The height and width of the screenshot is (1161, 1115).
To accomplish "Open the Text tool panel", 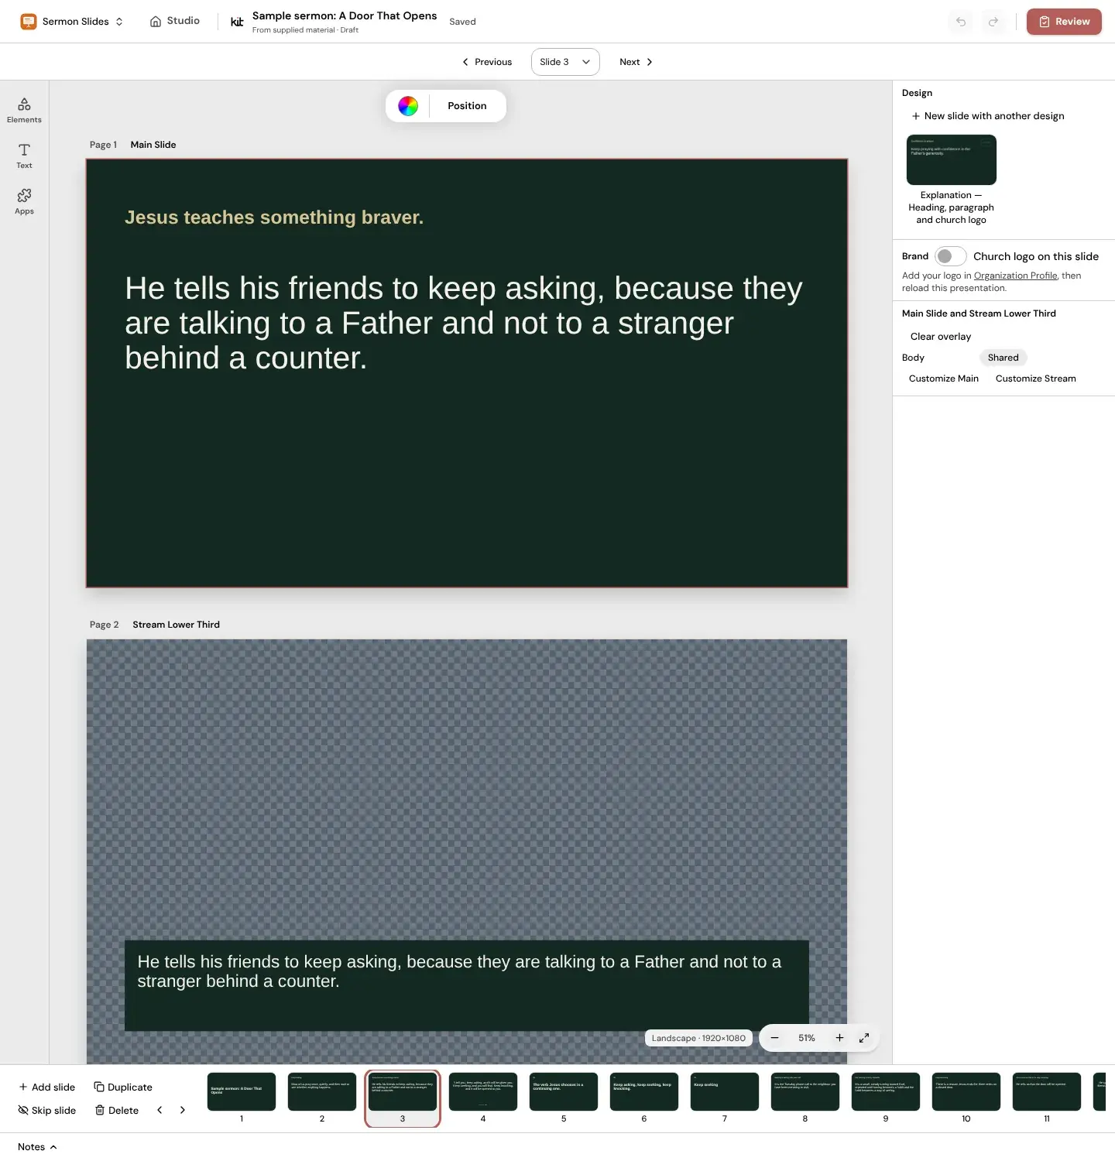I will tap(24, 156).
